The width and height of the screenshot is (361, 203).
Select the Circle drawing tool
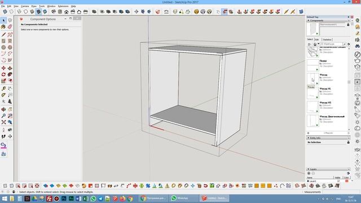[3, 47]
